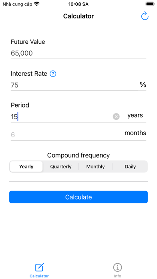Tap the reset refresh arrow icon
157x279 pixels.
point(145,16)
